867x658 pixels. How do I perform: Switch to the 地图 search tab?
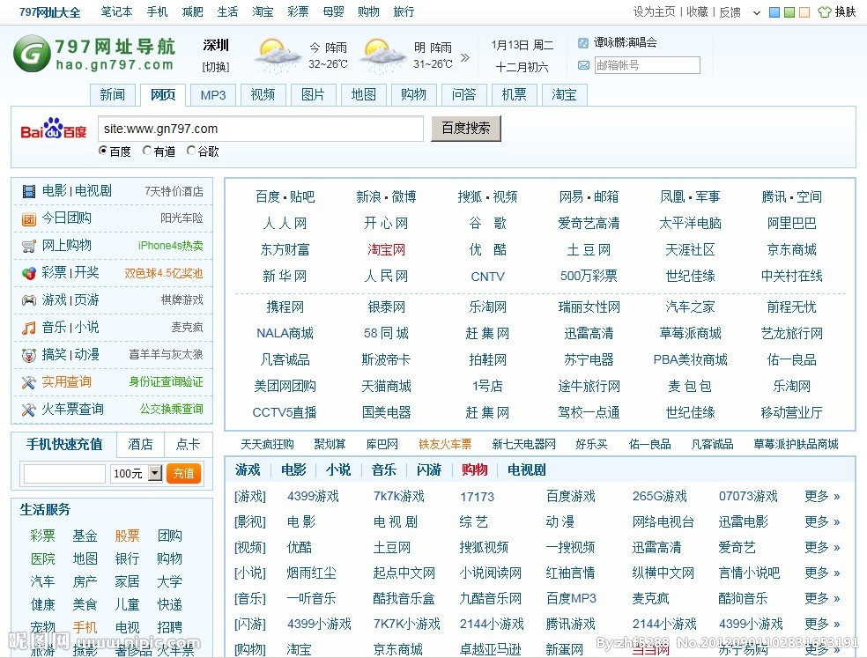[x=363, y=95]
